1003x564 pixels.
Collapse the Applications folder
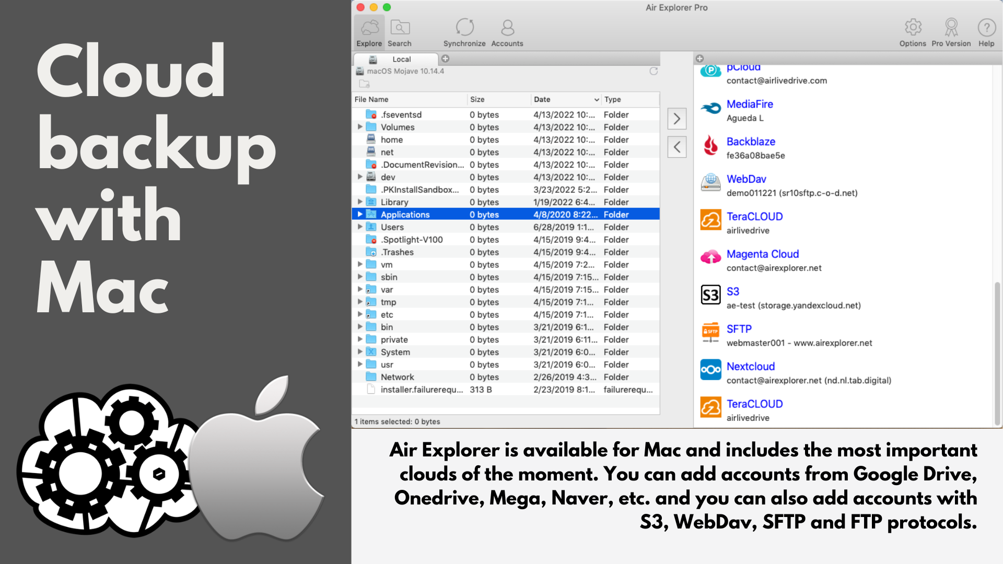[360, 214]
